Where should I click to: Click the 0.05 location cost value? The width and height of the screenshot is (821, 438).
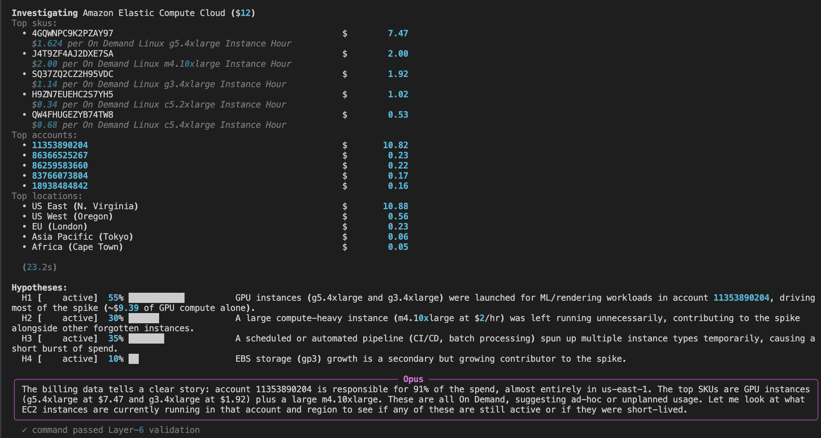(x=398, y=247)
